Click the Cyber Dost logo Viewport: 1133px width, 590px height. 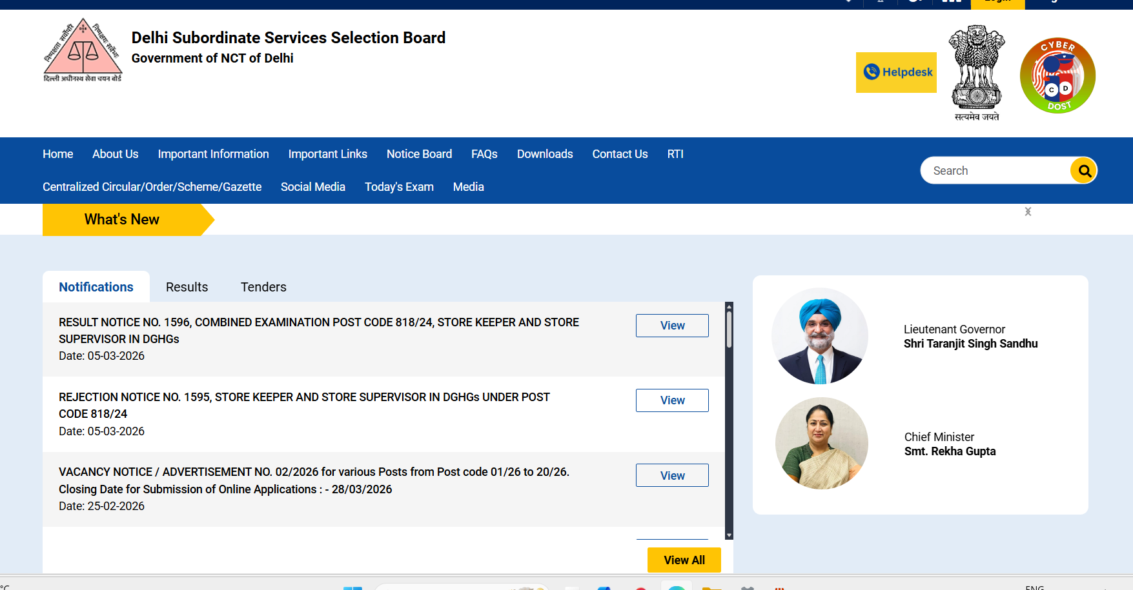tap(1057, 75)
